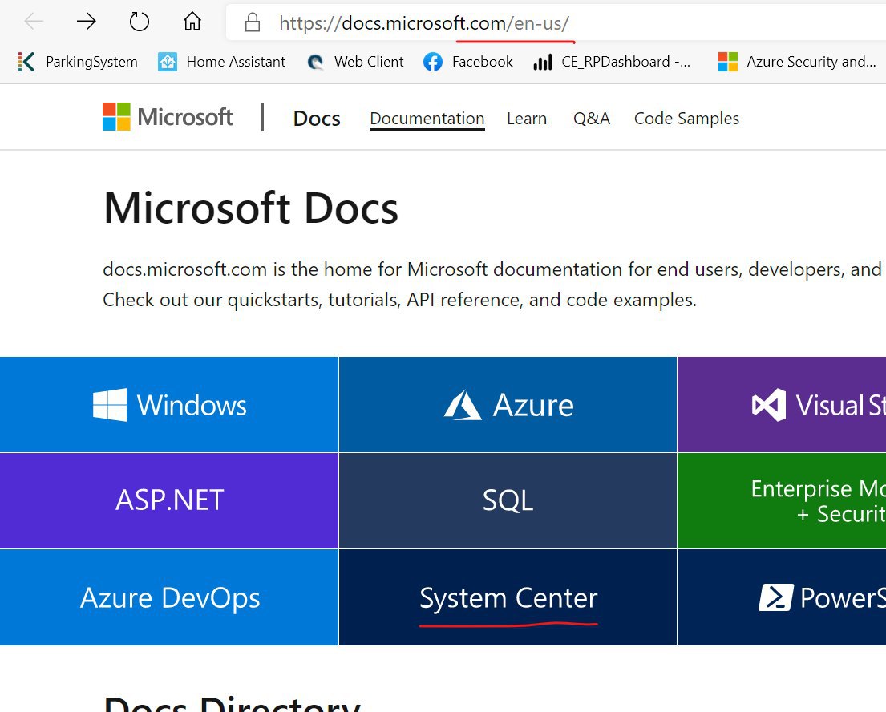Open the ParkingSystem bookmark
The image size is (886, 712).
coord(78,62)
